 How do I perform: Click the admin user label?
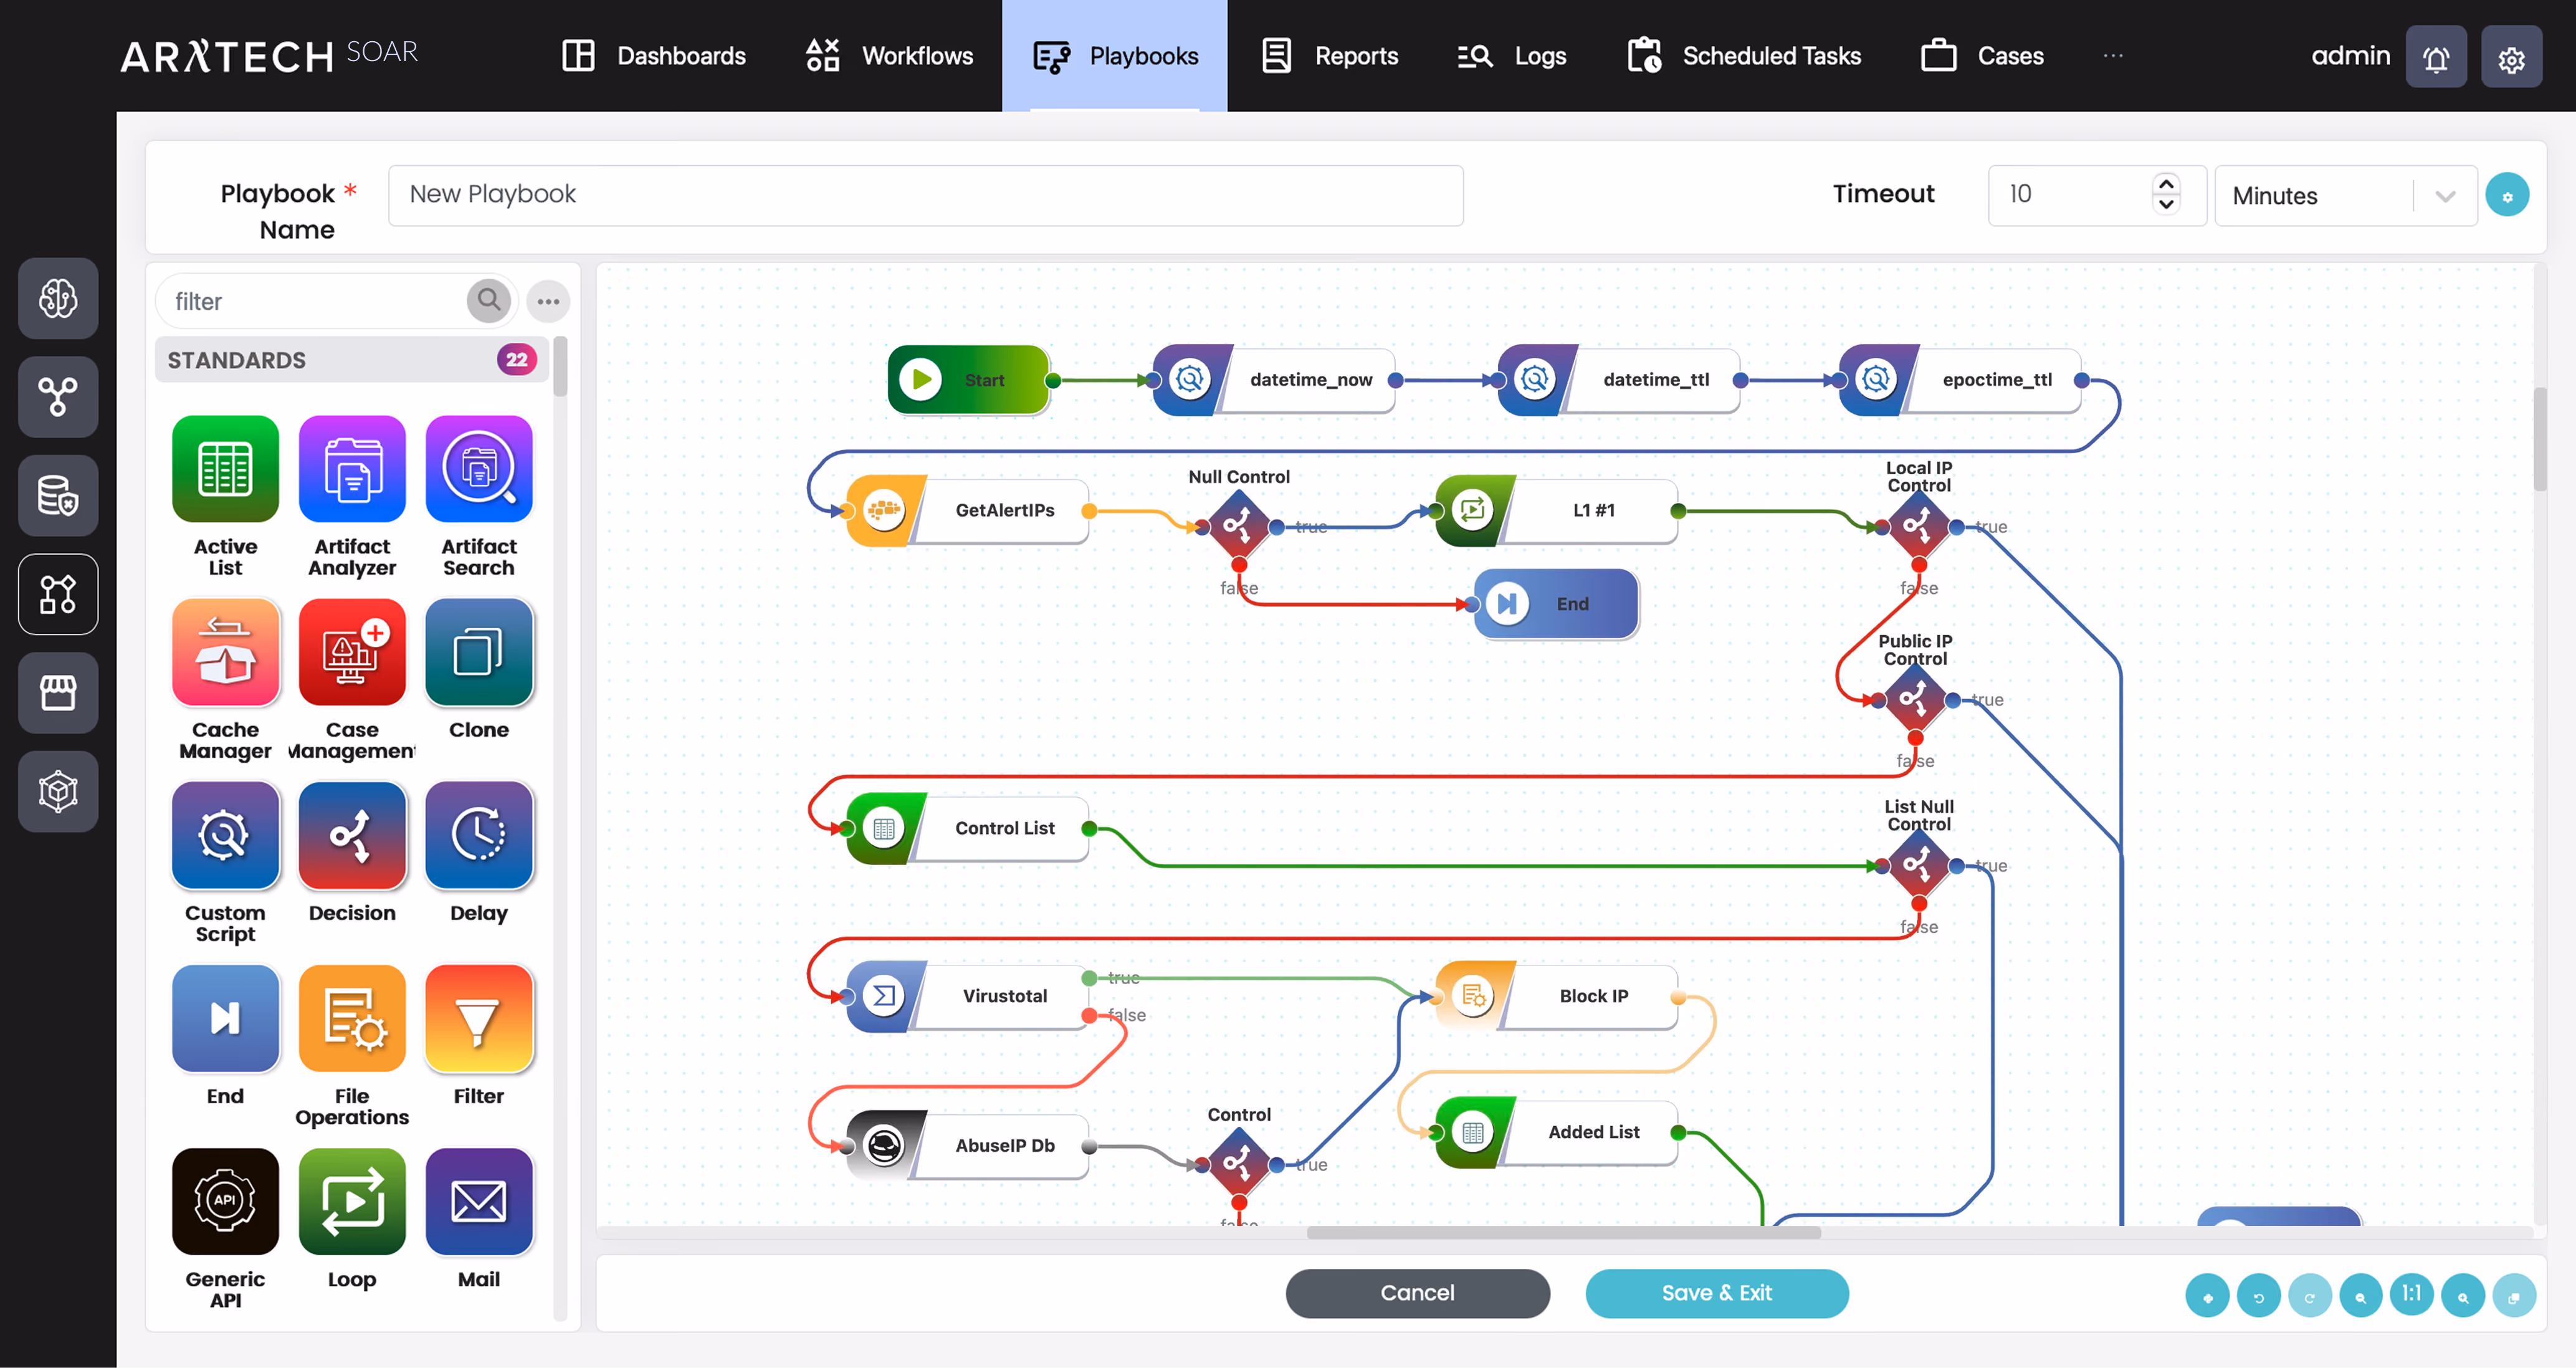click(x=2350, y=56)
